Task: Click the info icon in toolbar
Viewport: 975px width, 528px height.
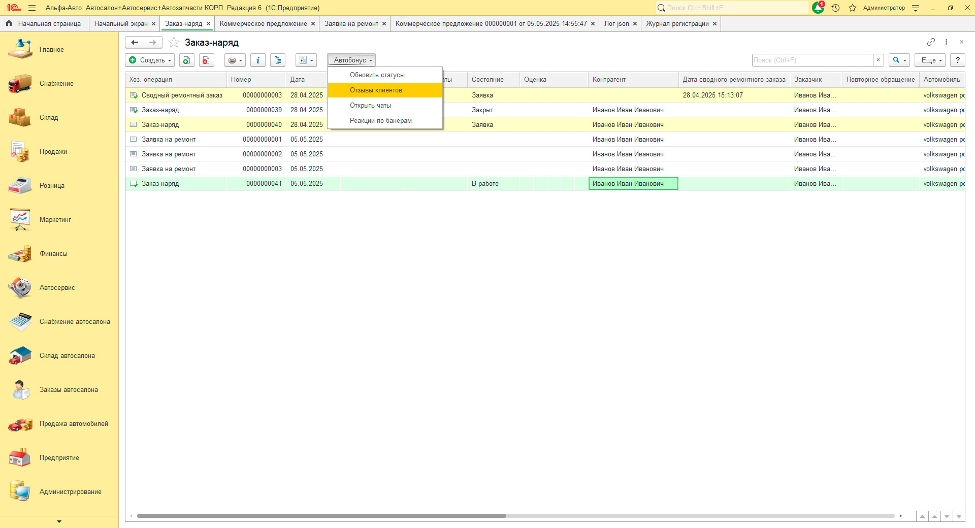Action: pos(258,60)
